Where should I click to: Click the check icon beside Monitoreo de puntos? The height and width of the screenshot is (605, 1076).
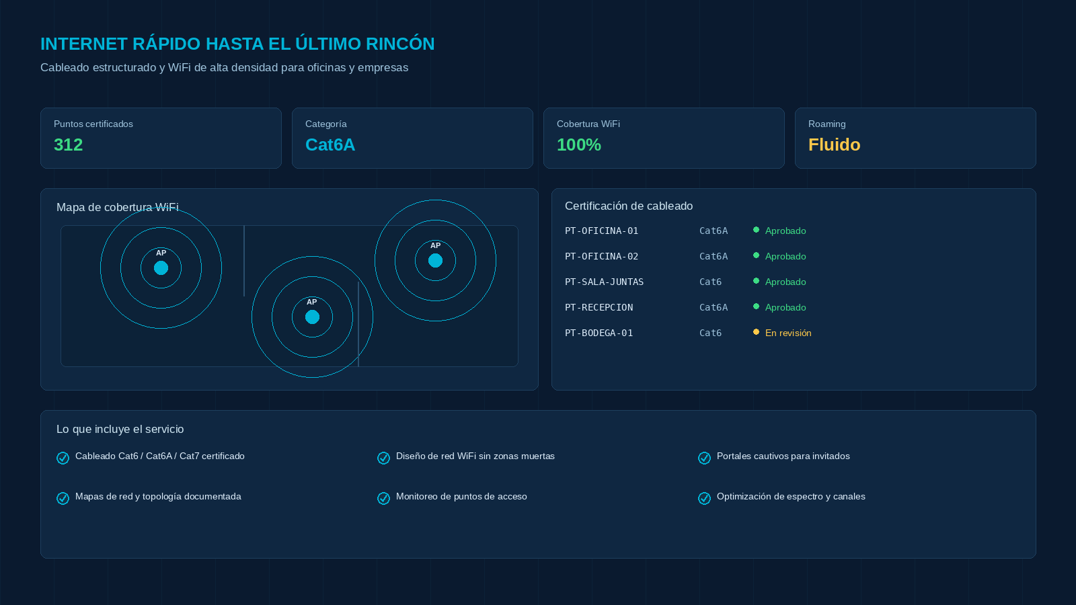click(384, 498)
